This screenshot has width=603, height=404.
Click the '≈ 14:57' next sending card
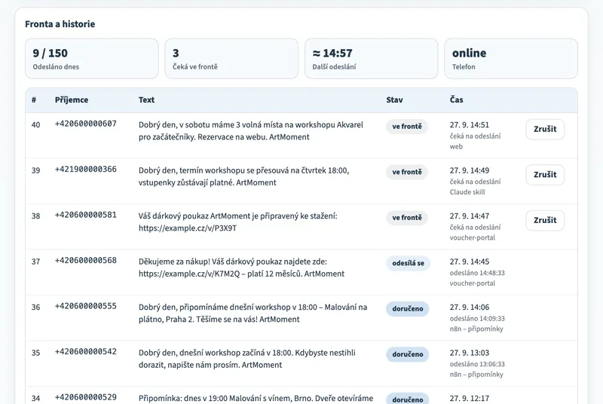pyautogui.click(x=371, y=59)
